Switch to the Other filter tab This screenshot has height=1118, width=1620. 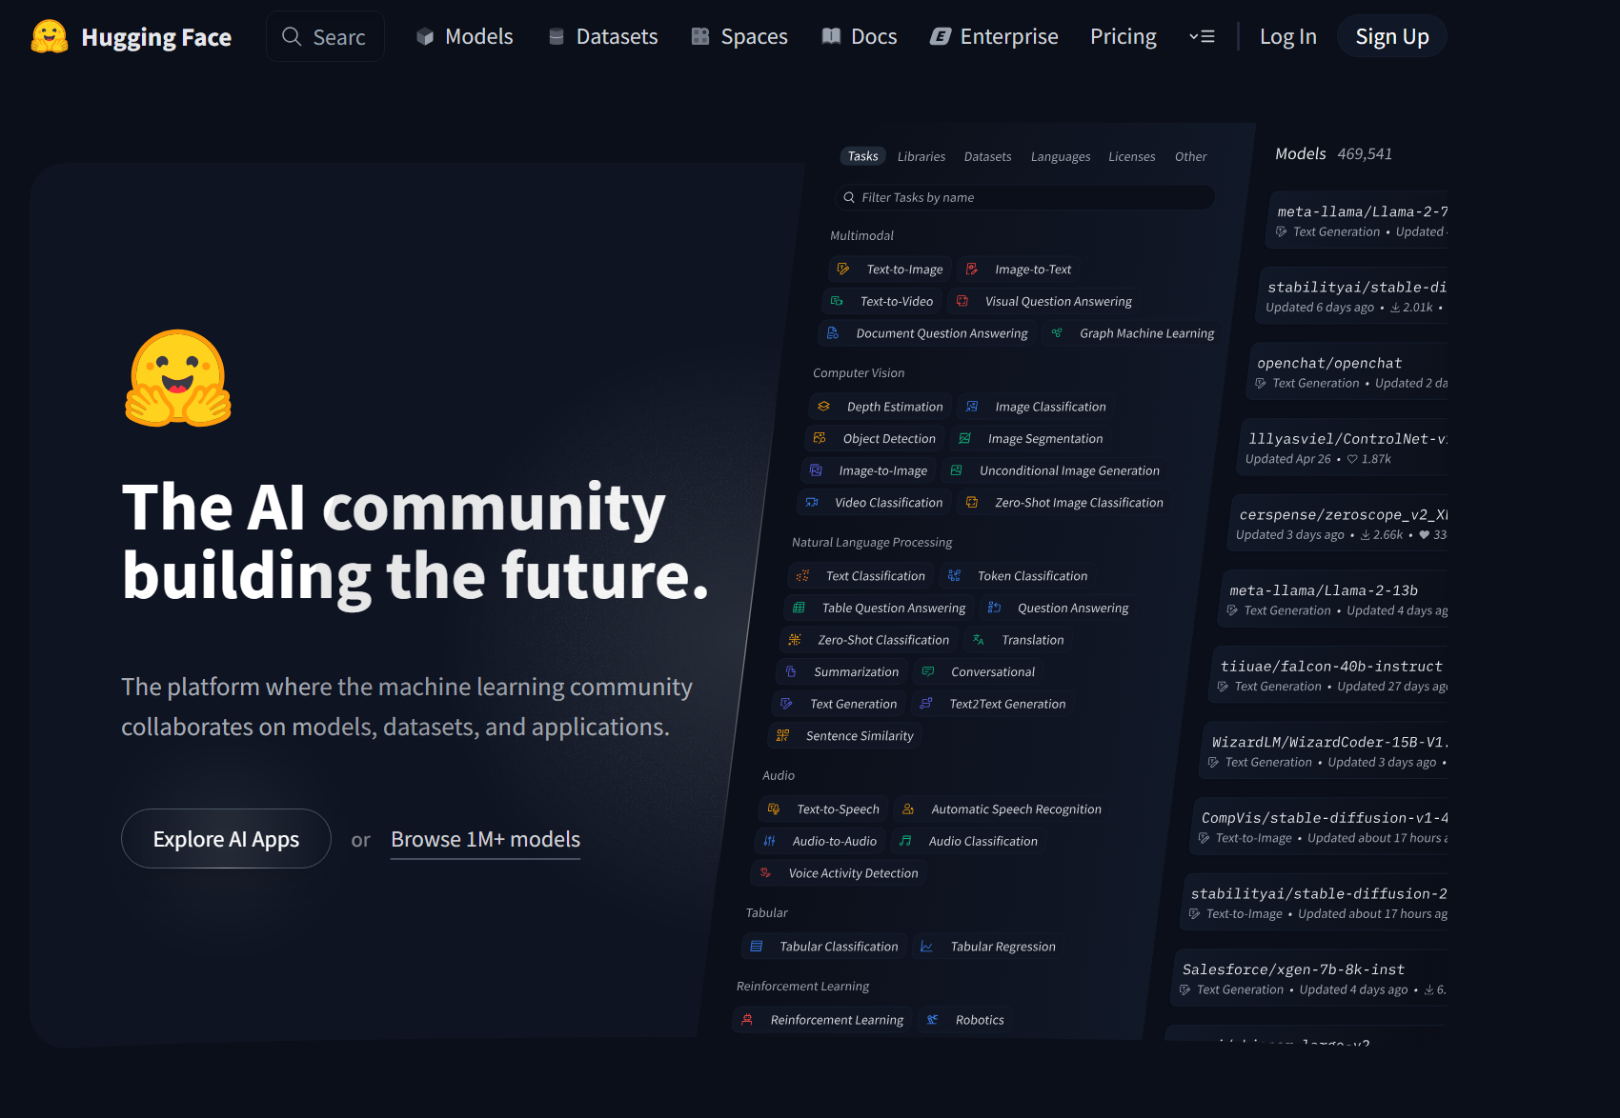point(1190,156)
